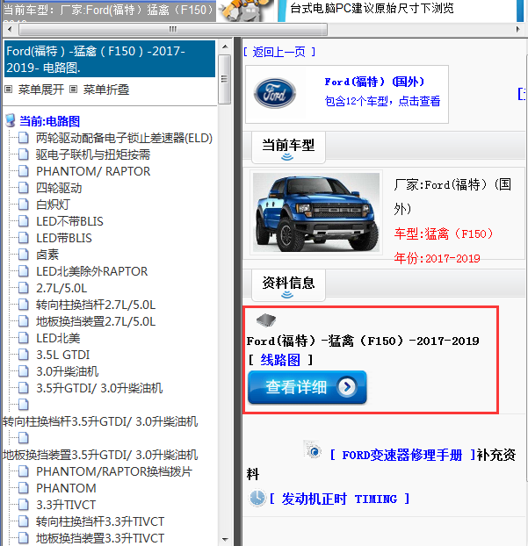Click down arrow of tree panel scrollbar
Viewport: 528px width, 546px height.
225,539
